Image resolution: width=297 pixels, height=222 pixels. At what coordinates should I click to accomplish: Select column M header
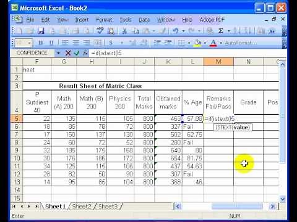coord(218,62)
